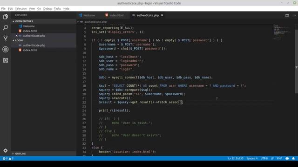Click the error_reporting(E_ALL); line

tap(113, 28)
